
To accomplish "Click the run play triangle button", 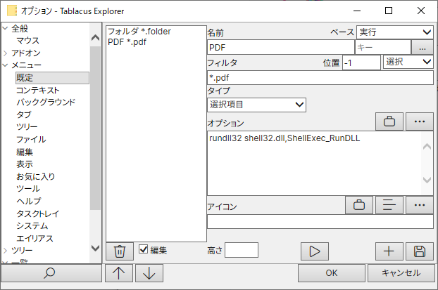I will pos(315,251).
